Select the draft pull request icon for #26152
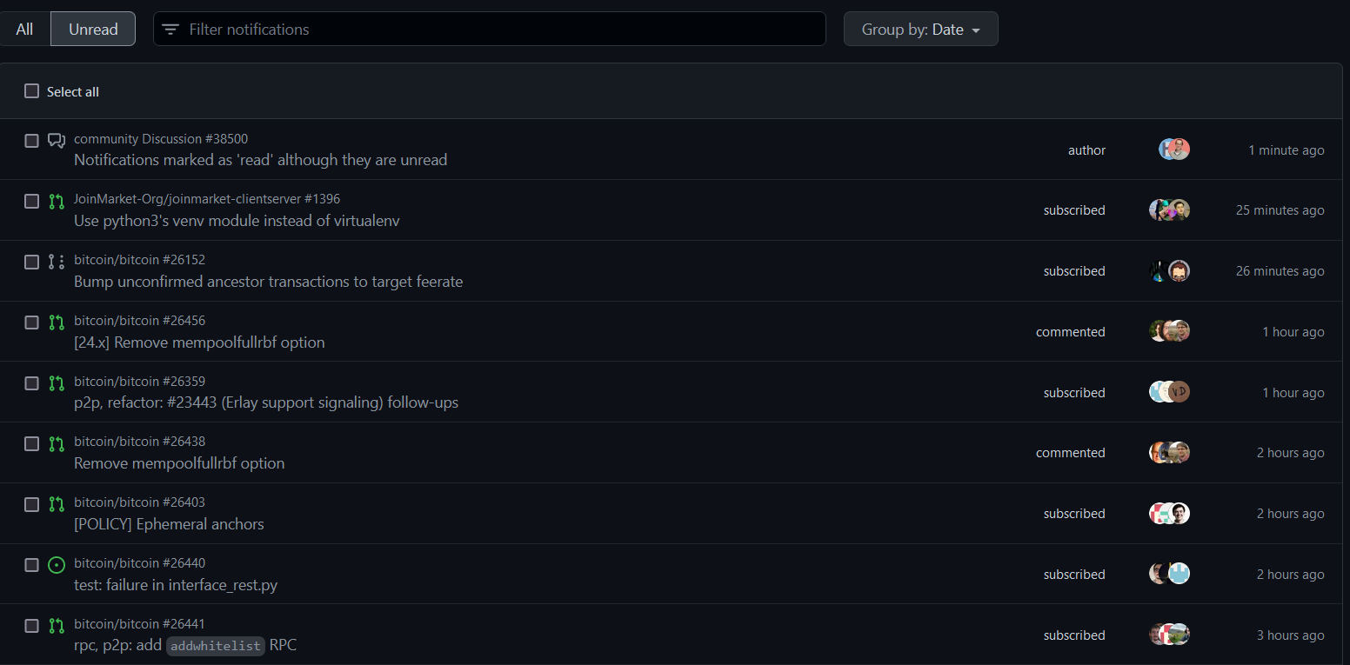1350x665 pixels. point(56,262)
